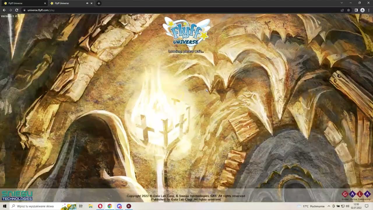Open the volume control in system tray
This screenshot has height=210, width=373.
(347, 206)
